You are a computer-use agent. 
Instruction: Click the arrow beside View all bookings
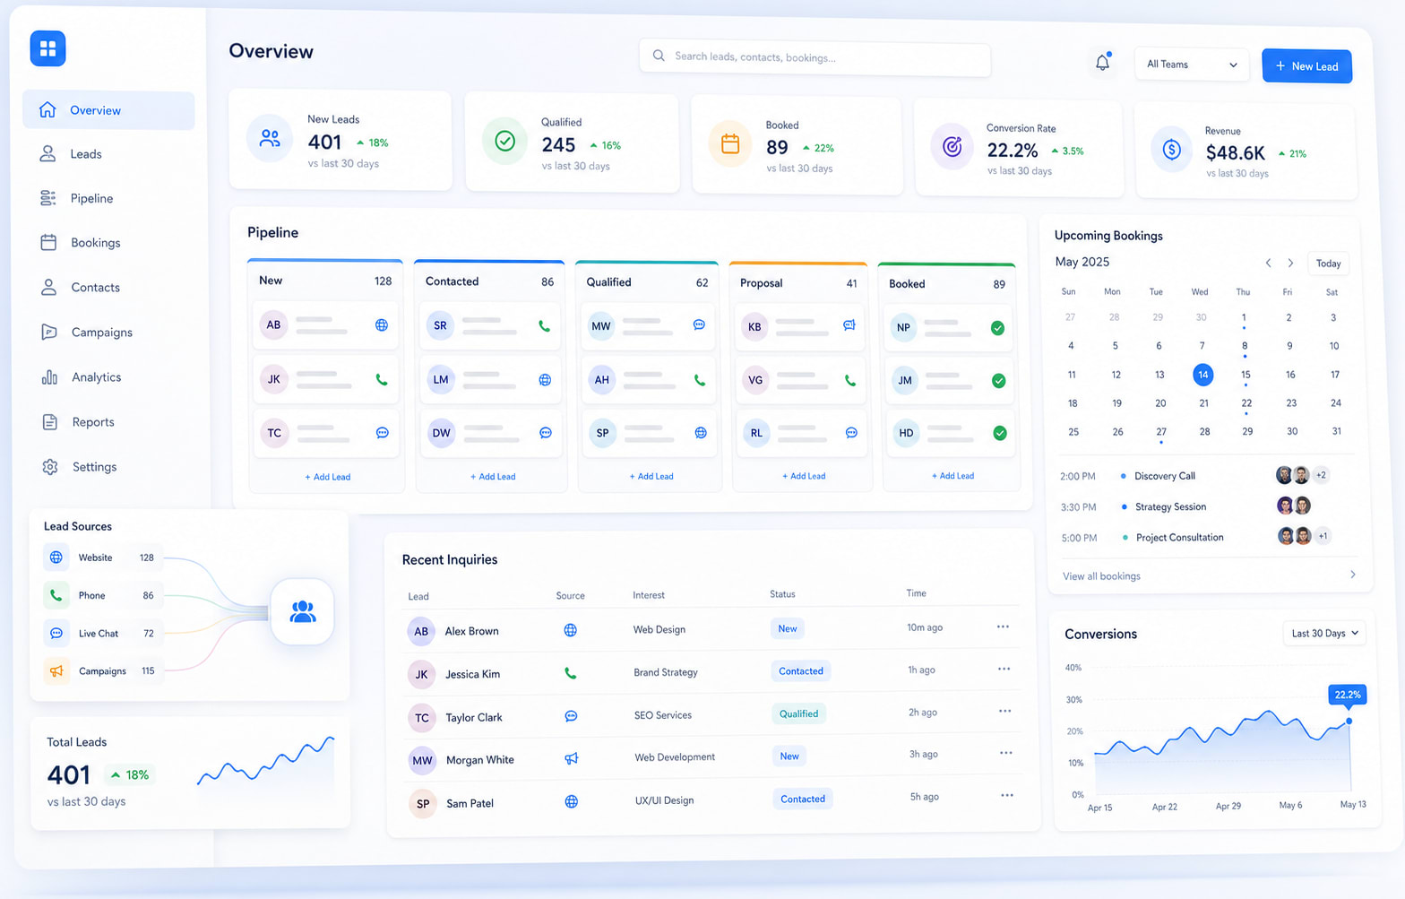pos(1352,575)
